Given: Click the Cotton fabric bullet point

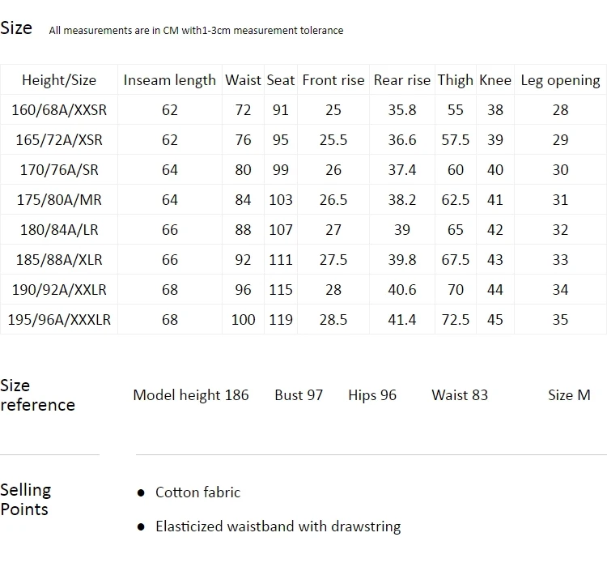Looking at the screenshot, I should tap(197, 492).
